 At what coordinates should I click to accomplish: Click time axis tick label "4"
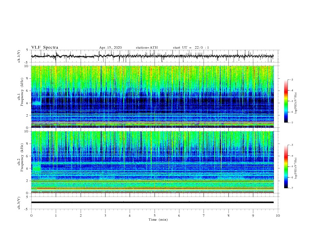click(x=130, y=216)
